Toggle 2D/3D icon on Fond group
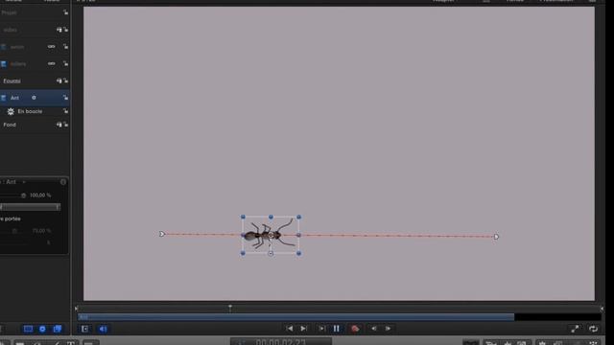 click(x=59, y=125)
